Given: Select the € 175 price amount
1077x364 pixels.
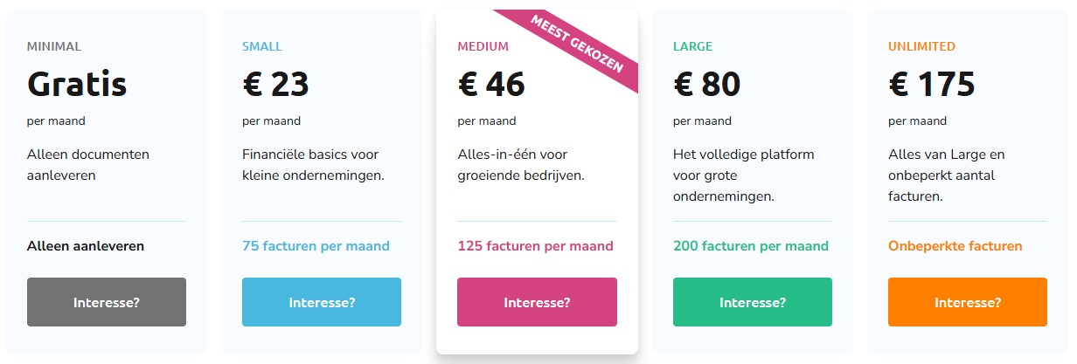Looking at the screenshot, I should point(931,84).
